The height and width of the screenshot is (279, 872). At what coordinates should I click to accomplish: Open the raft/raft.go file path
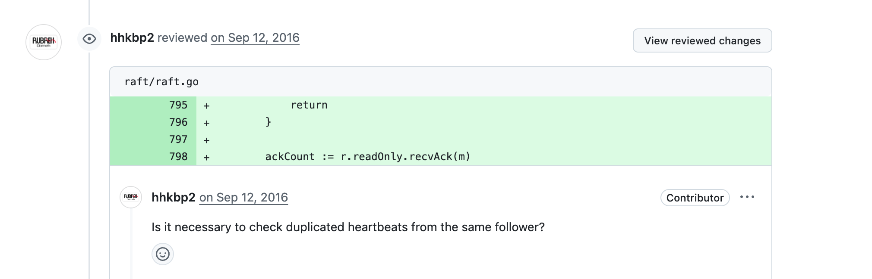click(161, 82)
